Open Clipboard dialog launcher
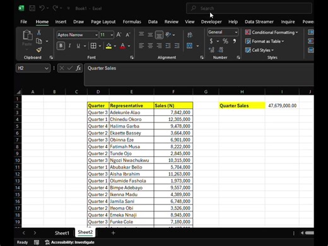This screenshot has height=246, width=328. [x=51, y=57]
